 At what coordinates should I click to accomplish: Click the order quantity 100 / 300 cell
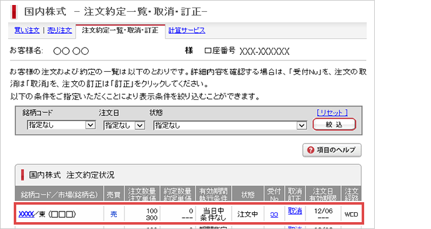coord(142,214)
